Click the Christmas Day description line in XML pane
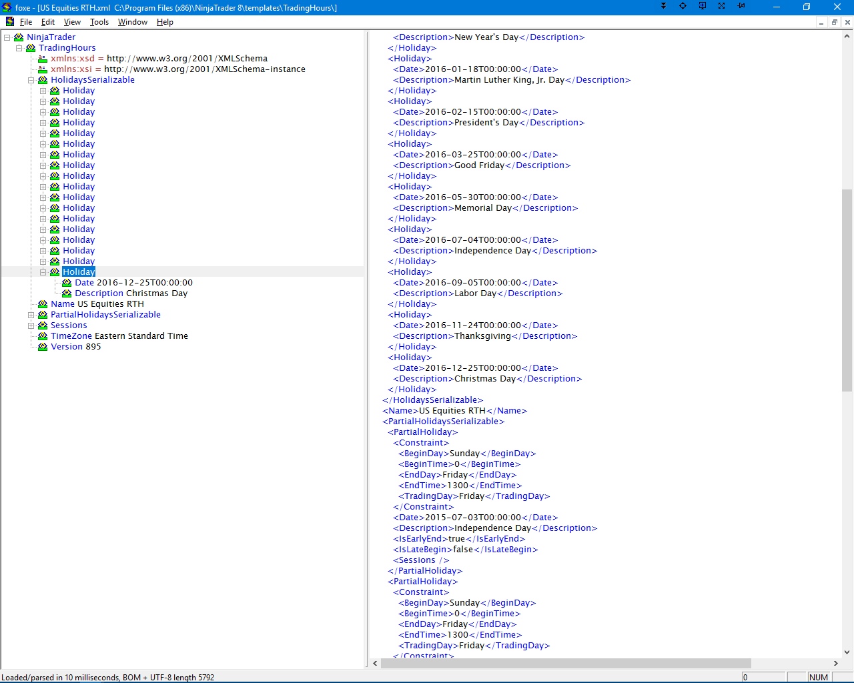The width and height of the screenshot is (854, 683). click(488, 379)
